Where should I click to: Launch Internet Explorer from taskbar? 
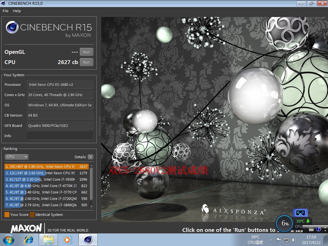(x=29, y=240)
